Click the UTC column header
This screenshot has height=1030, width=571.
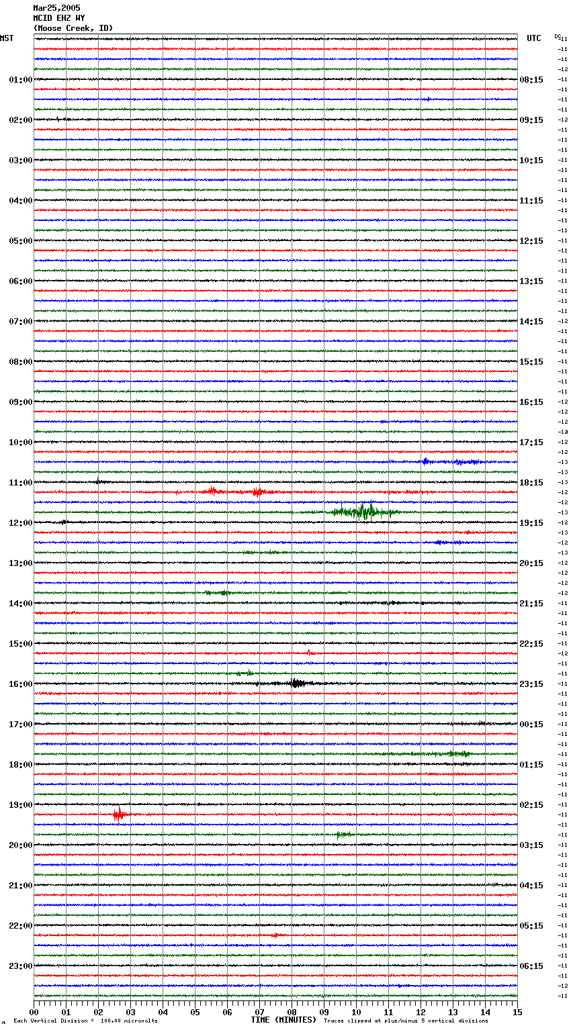tap(534, 38)
